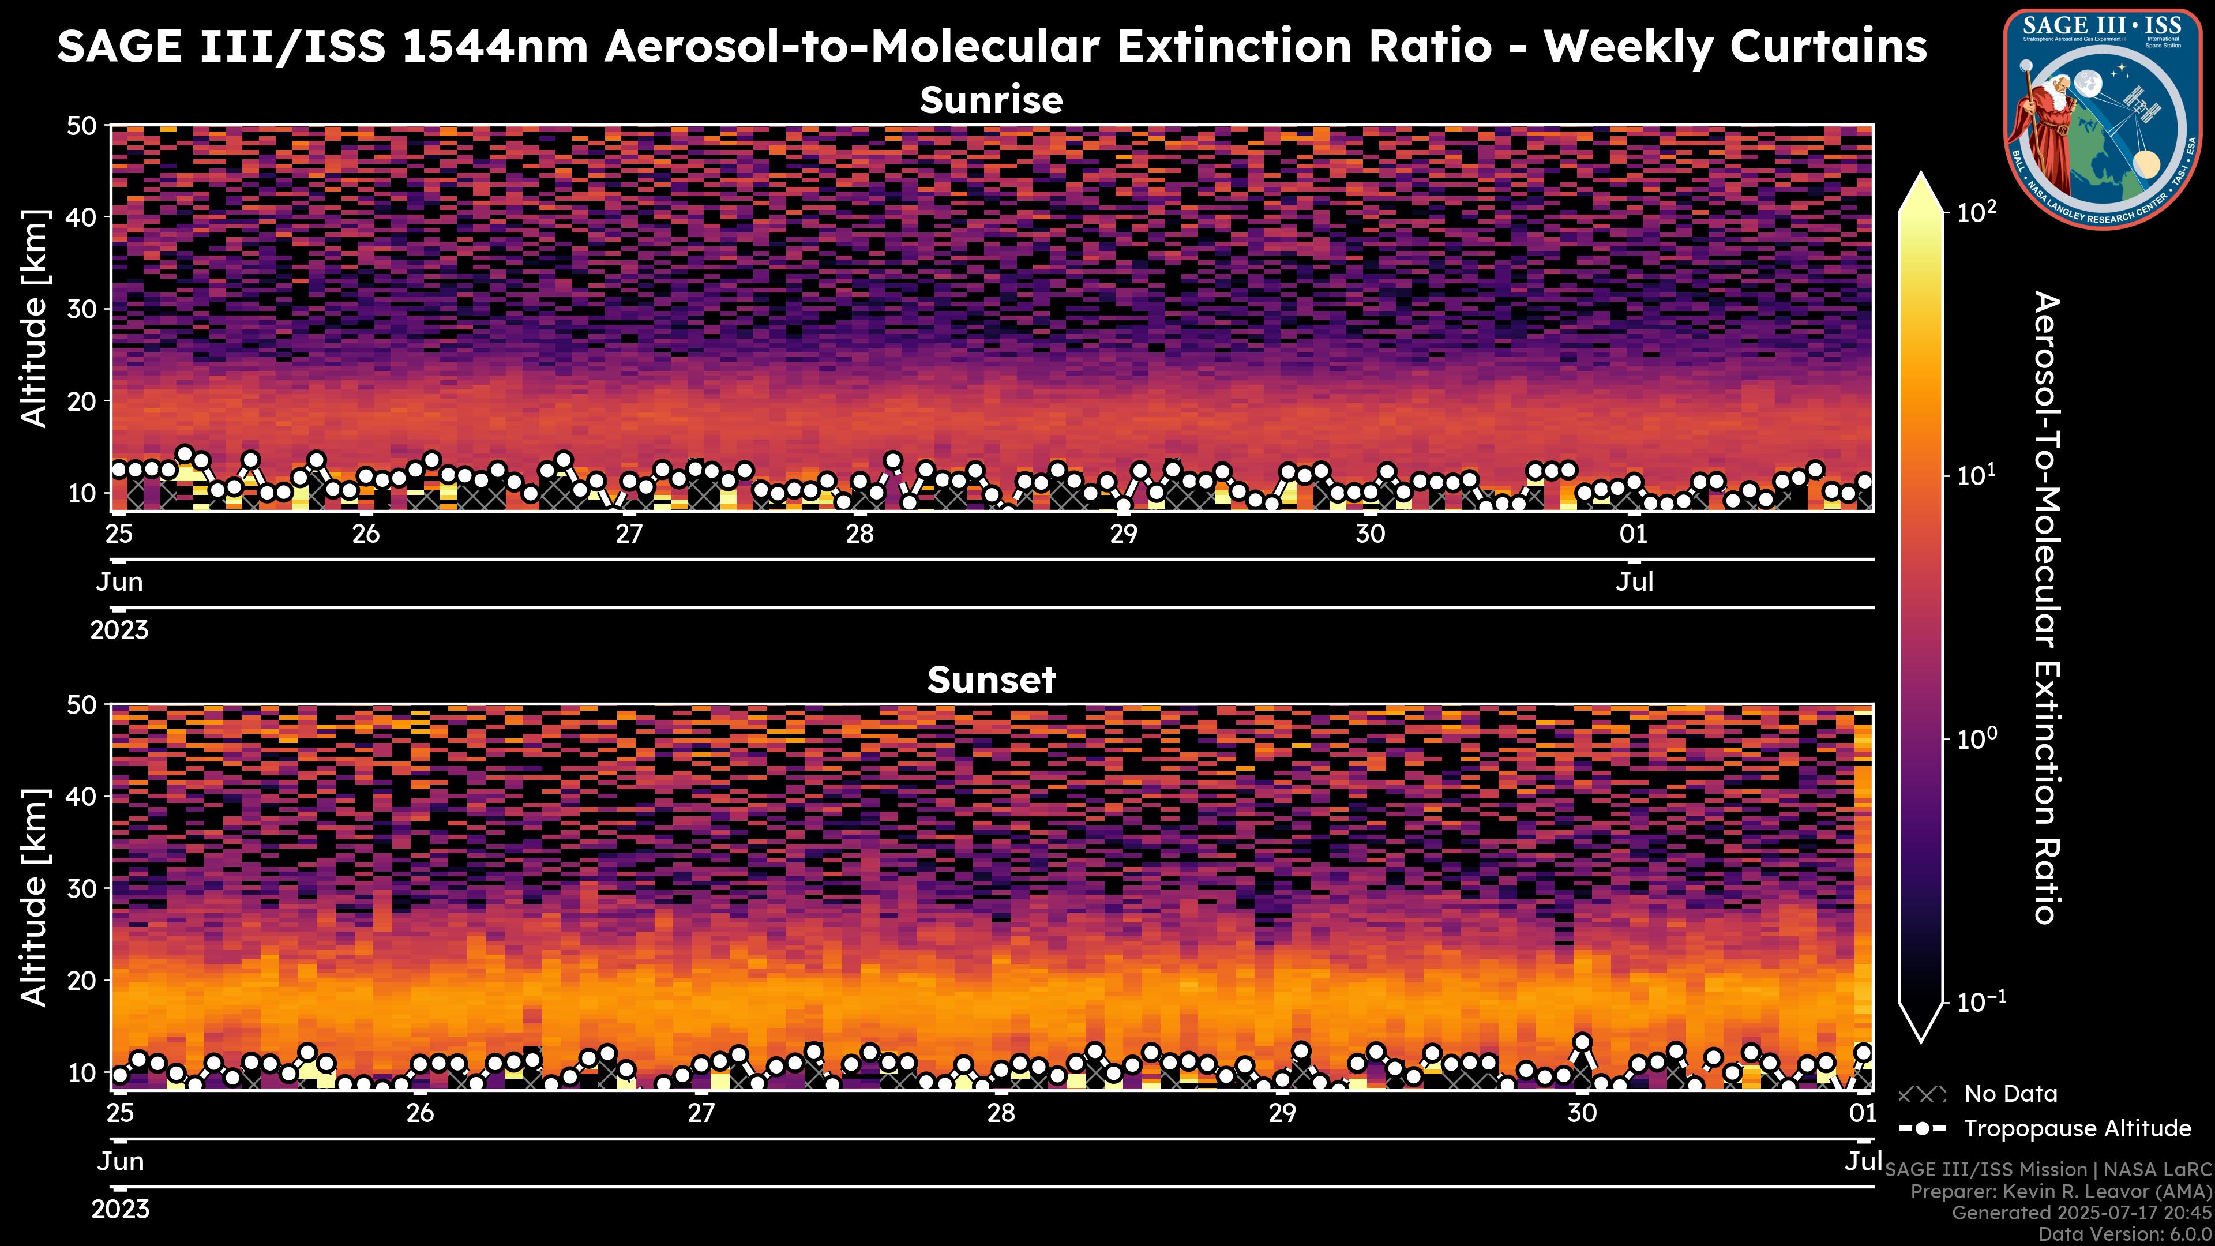Click the Sunrise 2023 year label
2215x1246 pixels.
(119, 630)
